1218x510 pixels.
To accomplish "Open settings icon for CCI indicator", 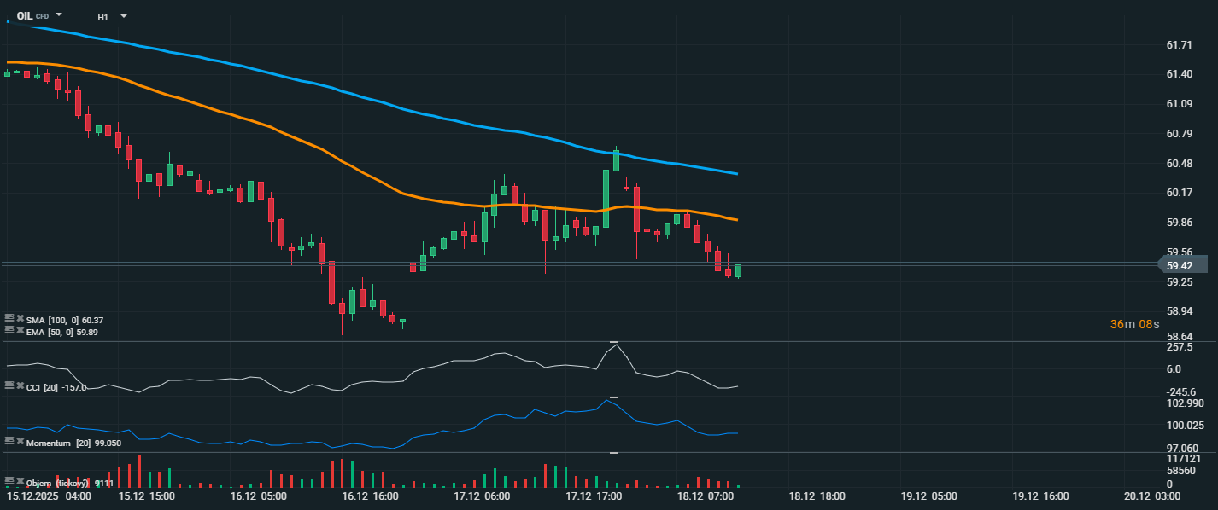I will [9, 386].
